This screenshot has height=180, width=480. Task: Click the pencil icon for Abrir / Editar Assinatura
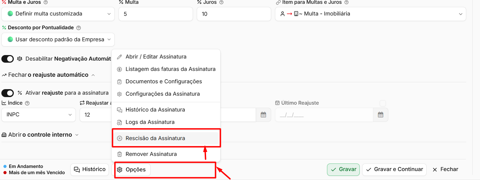pos(120,57)
